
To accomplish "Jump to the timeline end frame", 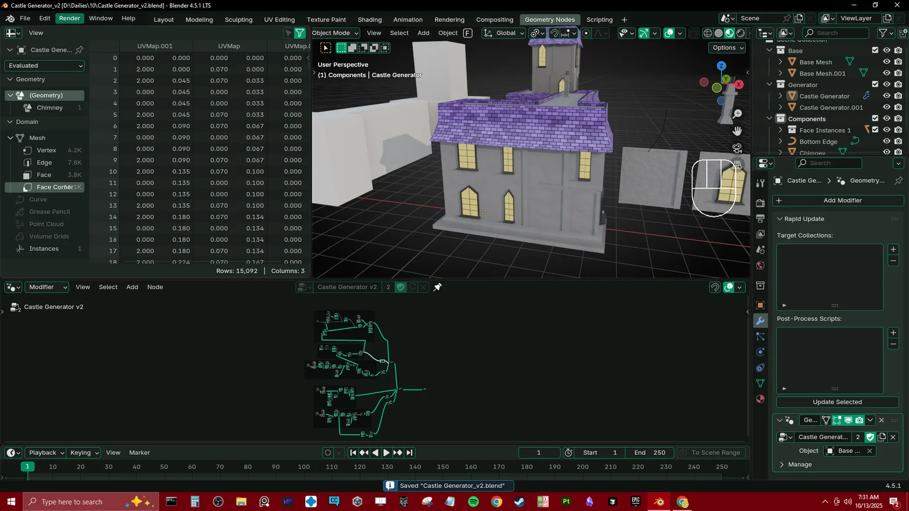I will coord(410,453).
